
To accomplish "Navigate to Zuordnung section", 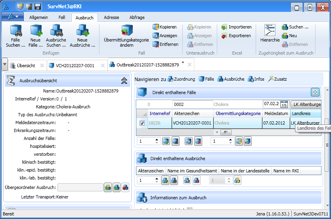I will click(181, 79).
